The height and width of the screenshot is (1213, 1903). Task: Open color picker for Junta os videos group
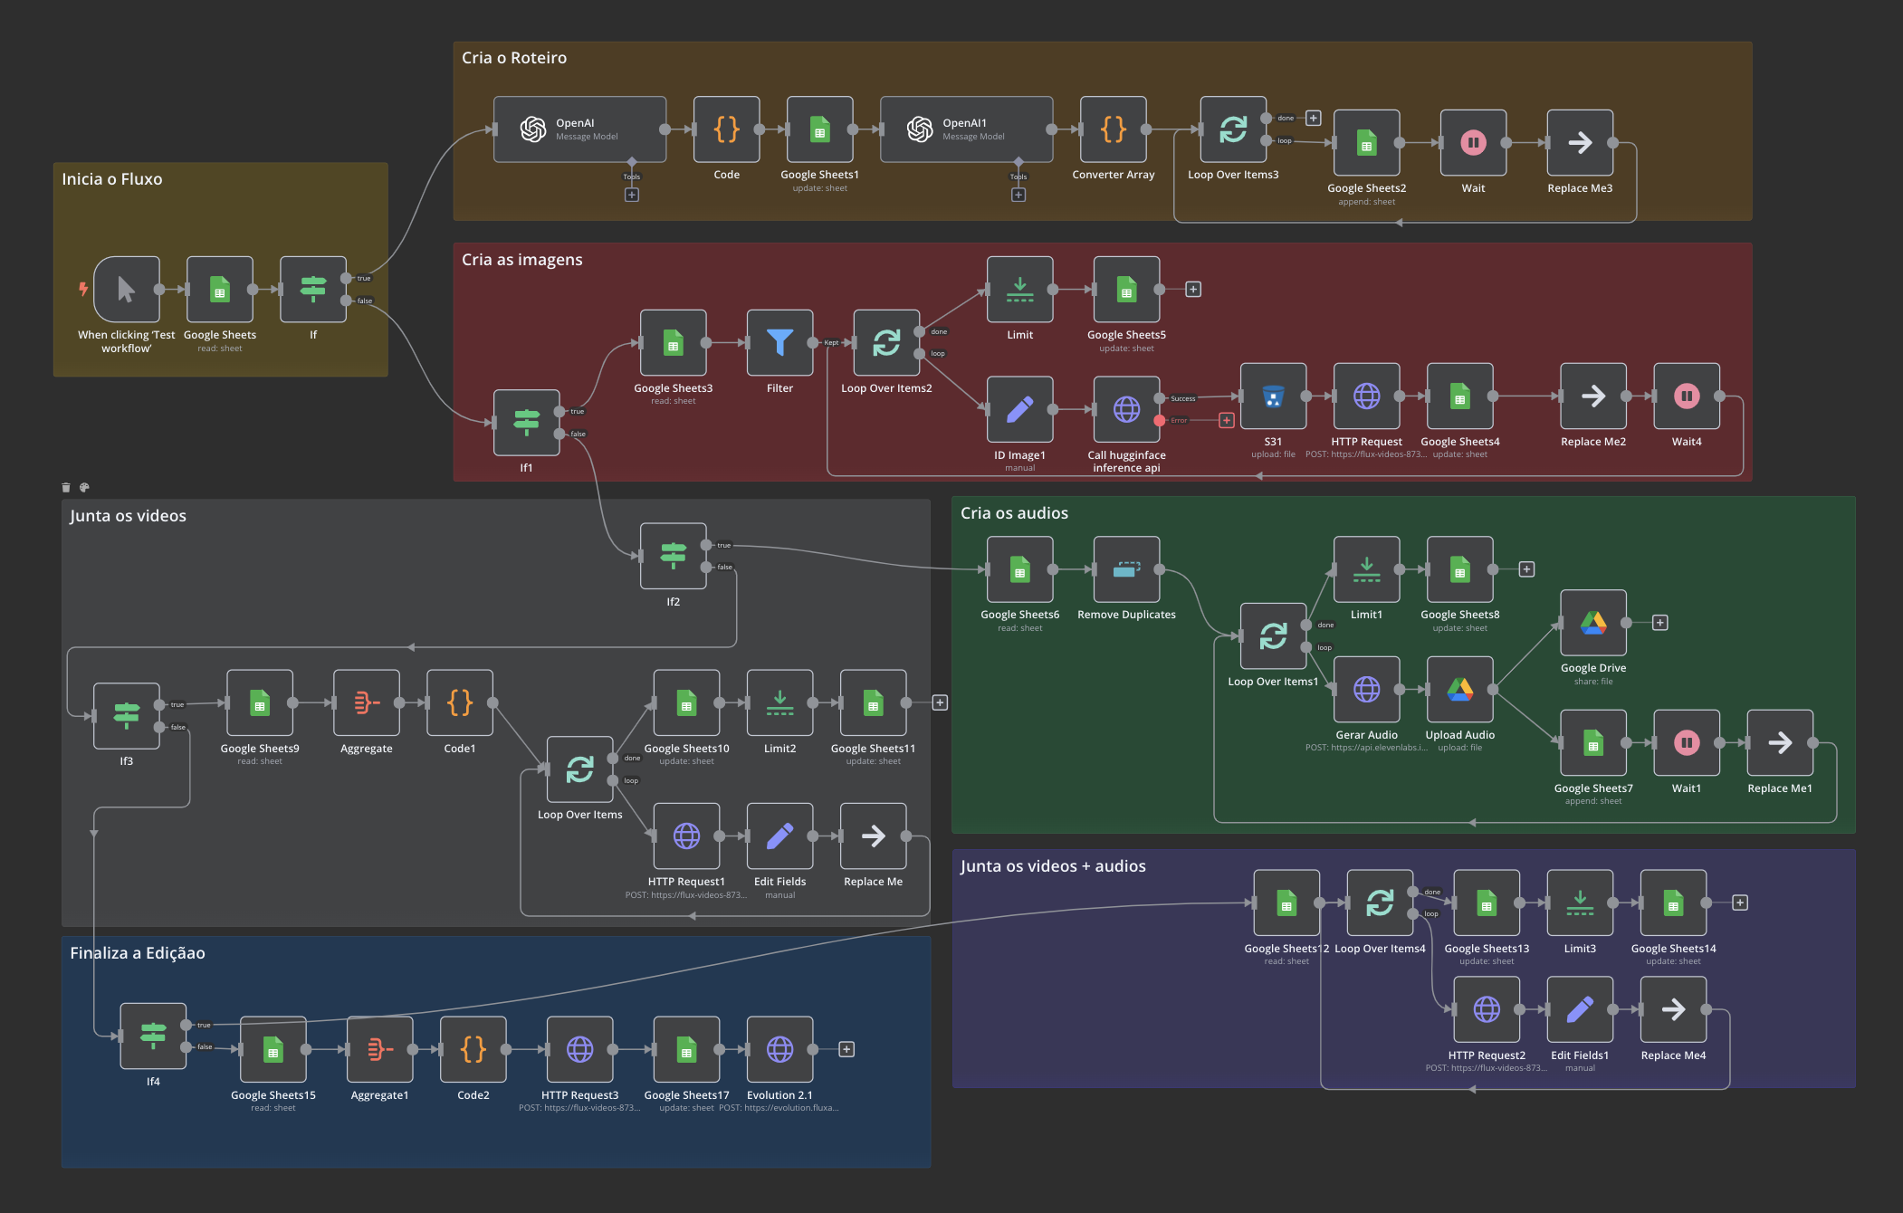84,487
